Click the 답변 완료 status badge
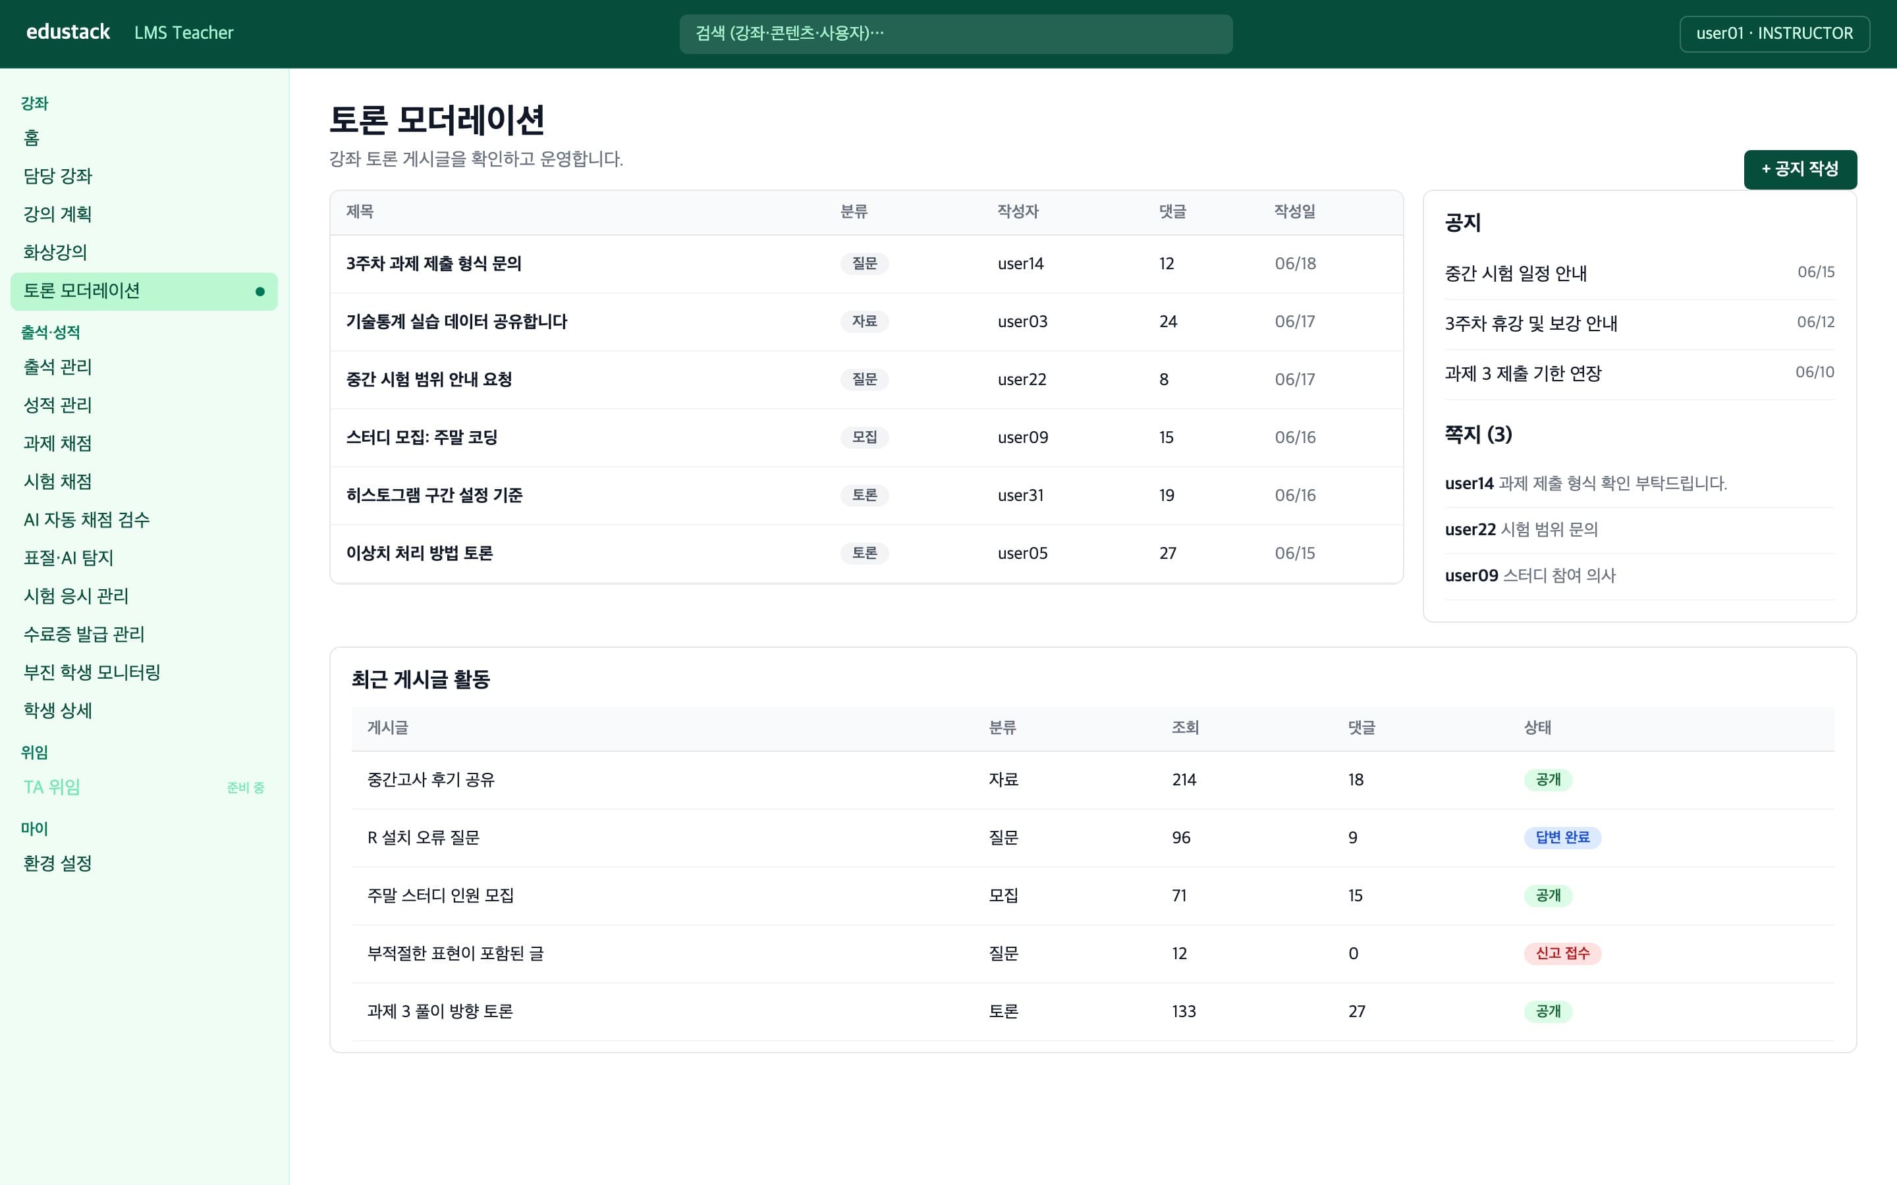The height and width of the screenshot is (1185, 1897). [1562, 838]
